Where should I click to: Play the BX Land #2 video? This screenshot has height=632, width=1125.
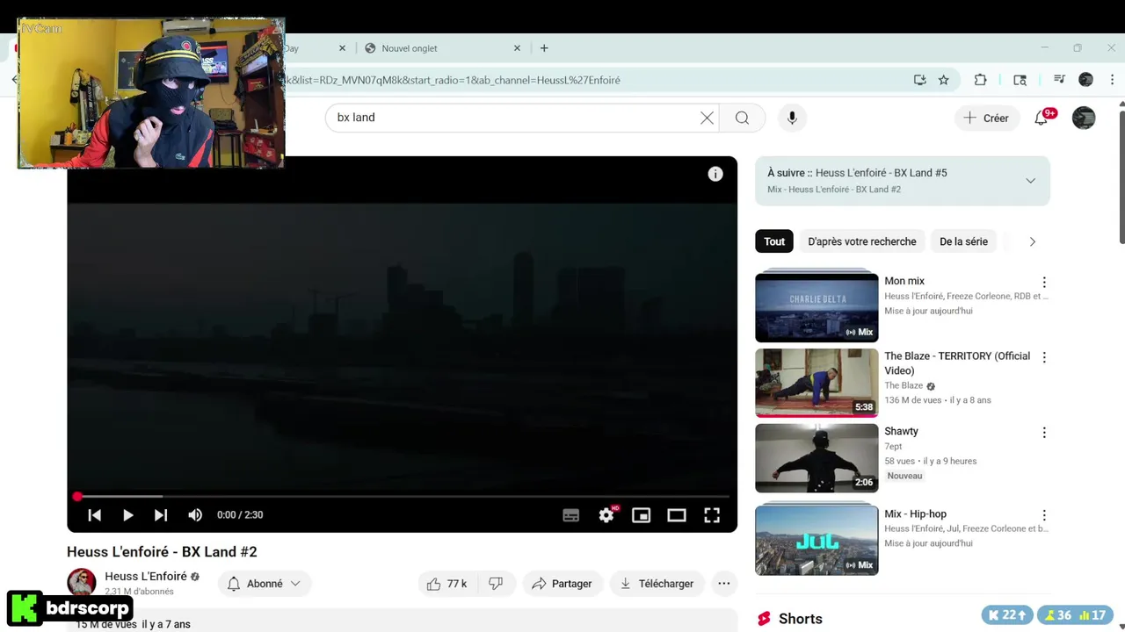[127, 515]
